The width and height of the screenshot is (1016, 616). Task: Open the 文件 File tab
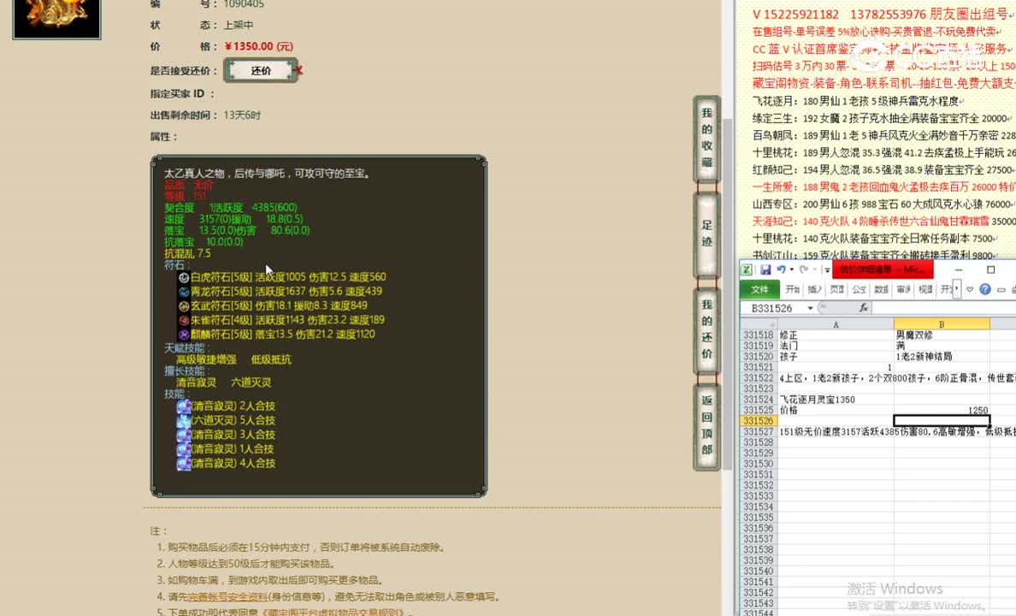click(x=760, y=289)
